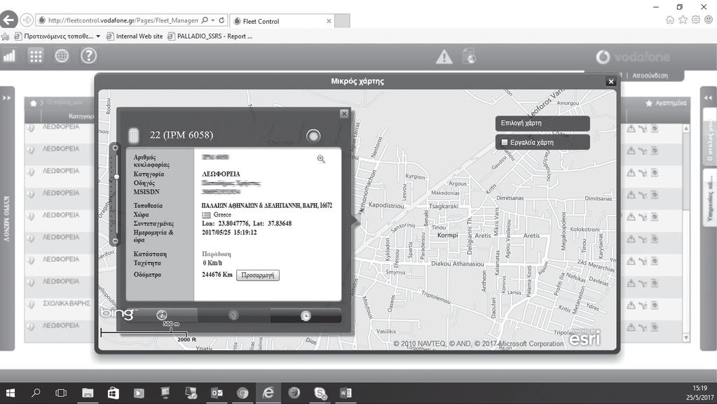Screen dimensions: 717x404
Task: Open Προτεινόμενες τοποθε... dropdown arrow
Action: click(98, 36)
